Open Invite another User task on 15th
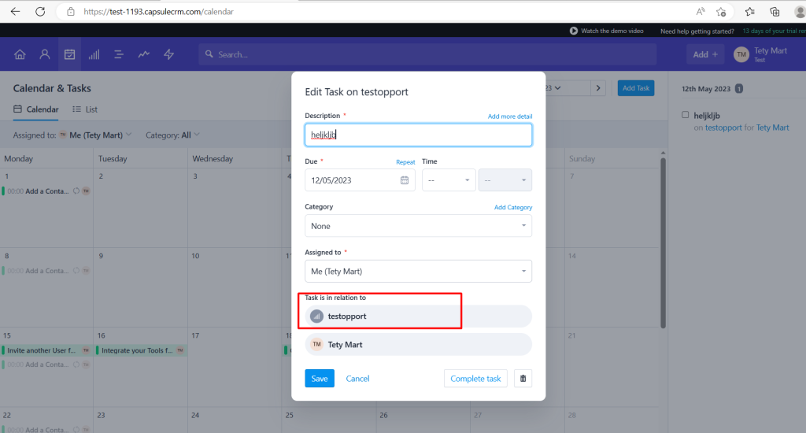 46,350
